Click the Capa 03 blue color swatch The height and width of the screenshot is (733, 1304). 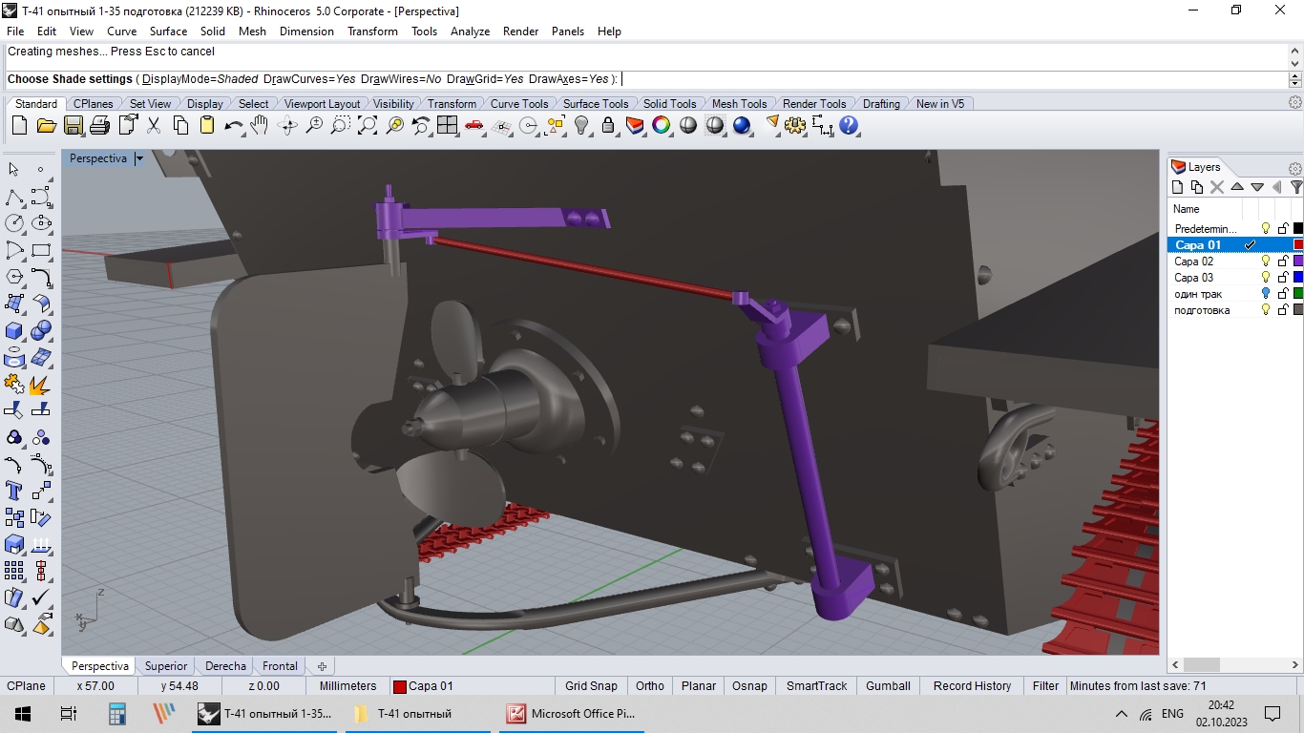(x=1297, y=278)
